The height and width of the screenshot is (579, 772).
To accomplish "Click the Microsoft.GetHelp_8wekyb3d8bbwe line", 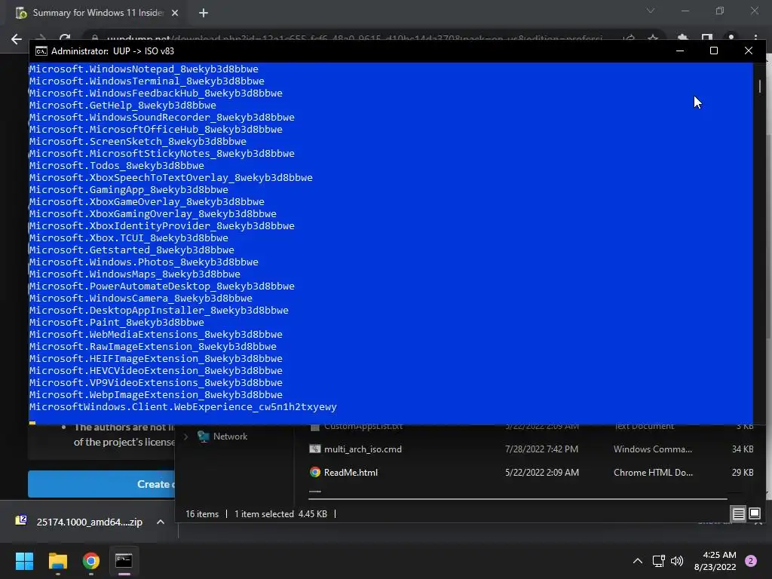I will click(123, 106).
